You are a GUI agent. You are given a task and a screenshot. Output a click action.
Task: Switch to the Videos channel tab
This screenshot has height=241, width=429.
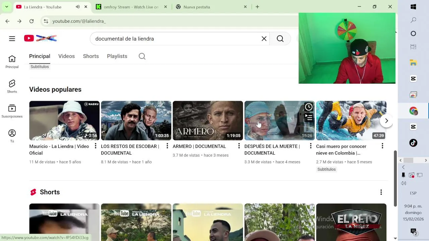[66, 56]
